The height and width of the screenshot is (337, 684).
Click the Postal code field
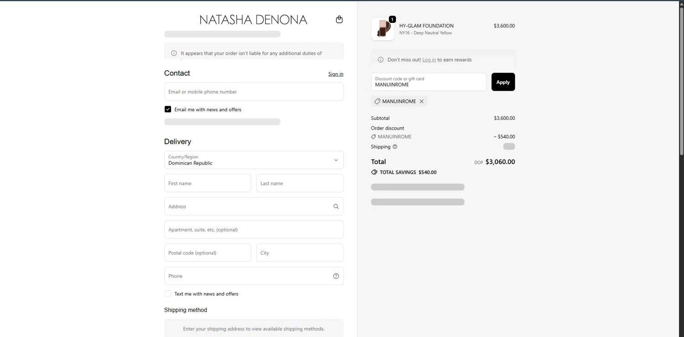point(207,253)
